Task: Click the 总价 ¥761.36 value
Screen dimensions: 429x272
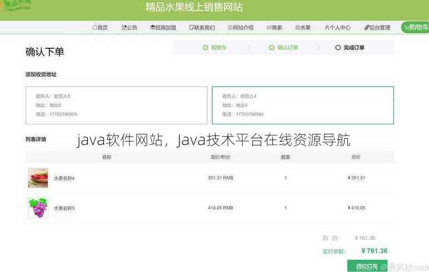Action: point(365,238)
